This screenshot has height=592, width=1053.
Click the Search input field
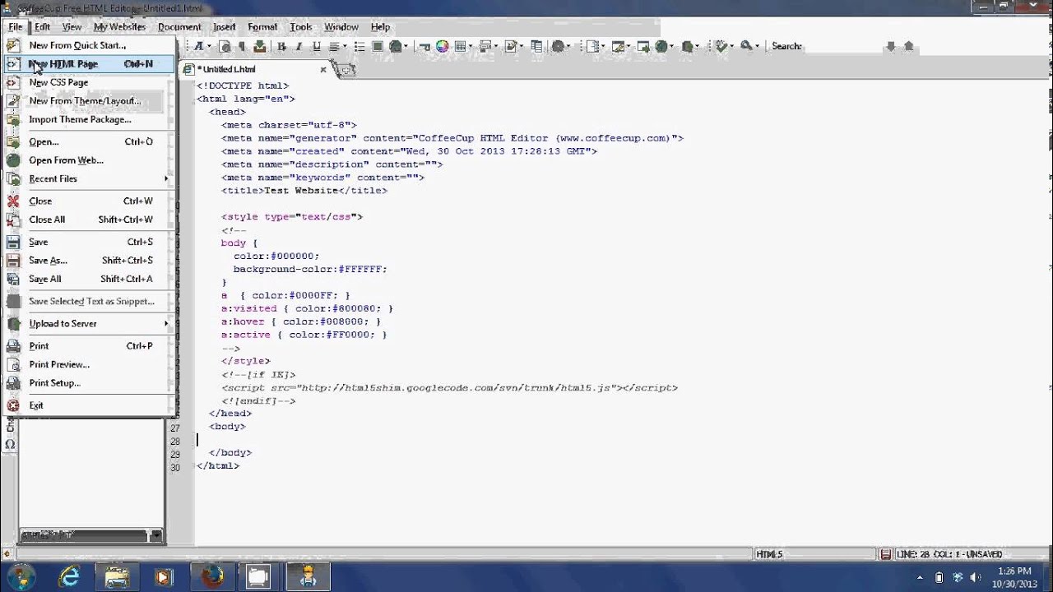(x=843, y=46)
